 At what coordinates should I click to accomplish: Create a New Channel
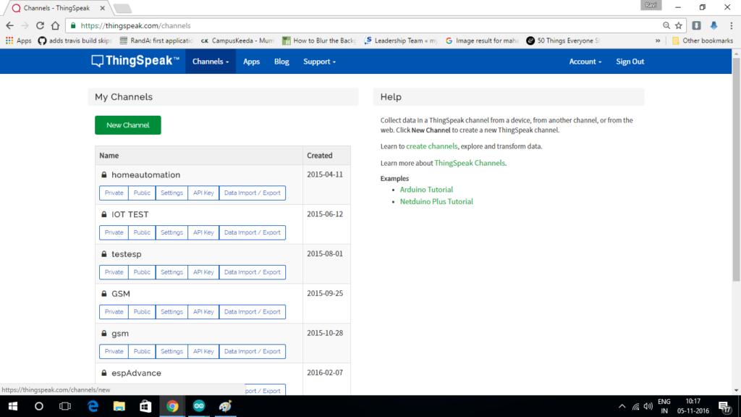127,125
